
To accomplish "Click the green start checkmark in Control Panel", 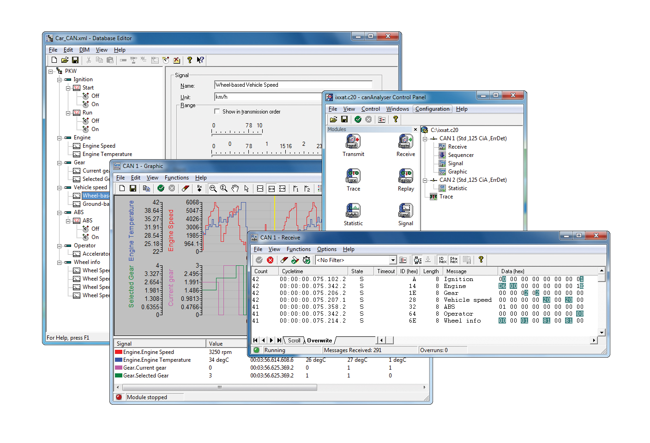I will tap(358, 119).
